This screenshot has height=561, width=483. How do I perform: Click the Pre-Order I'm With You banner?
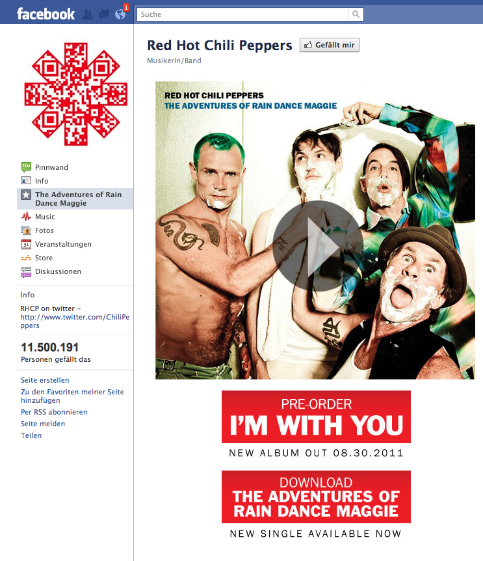click(316, 417)
